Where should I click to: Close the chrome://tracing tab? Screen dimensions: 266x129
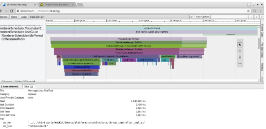click(35, 5)
